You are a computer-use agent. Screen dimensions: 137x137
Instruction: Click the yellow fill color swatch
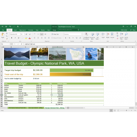point(26,38)
